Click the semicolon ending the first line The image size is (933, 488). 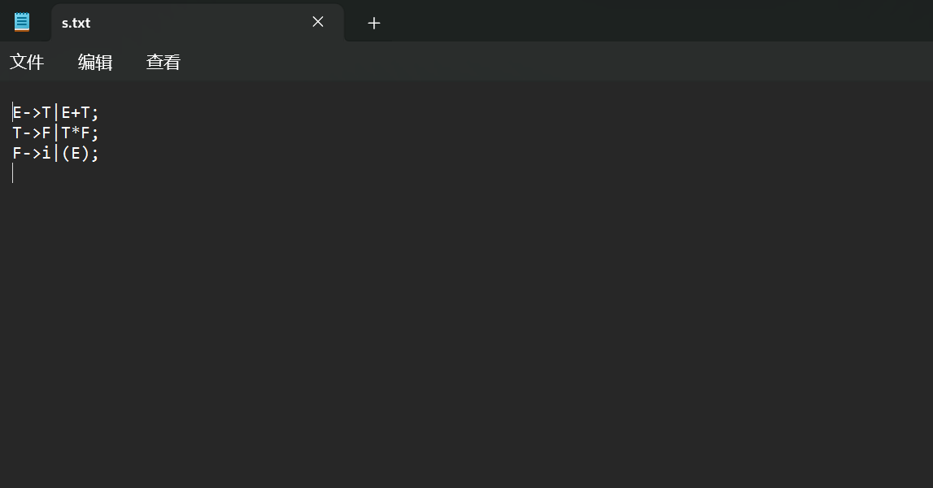point(94,113)
